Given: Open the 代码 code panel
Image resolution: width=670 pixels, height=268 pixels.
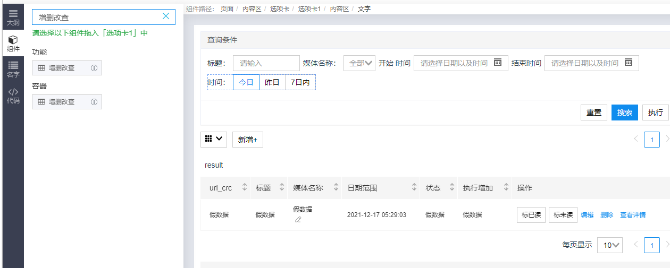Looking at the screenshot, I should point(13,96).
